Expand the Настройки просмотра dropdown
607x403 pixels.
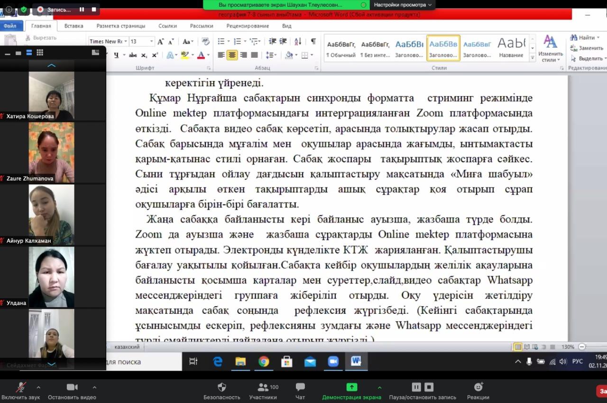pos(403,5)
